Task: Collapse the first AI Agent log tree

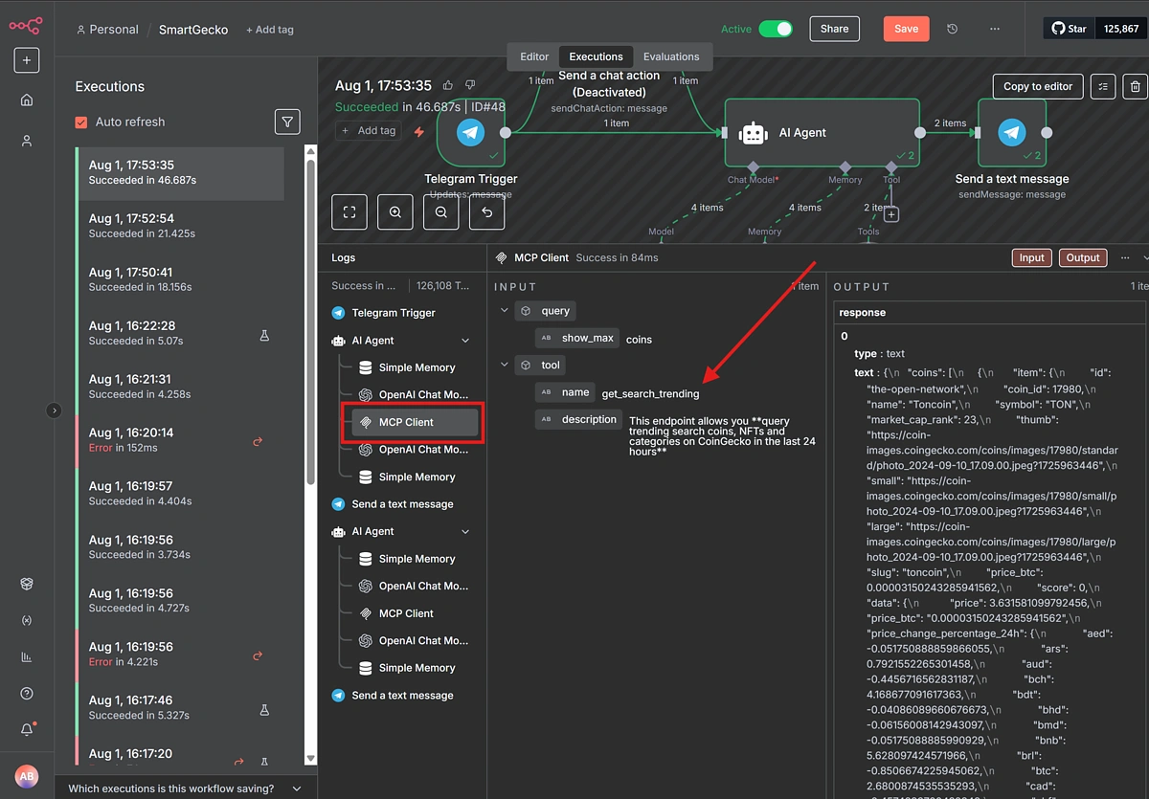Action: pyautogui.click(x=465, y=341)
